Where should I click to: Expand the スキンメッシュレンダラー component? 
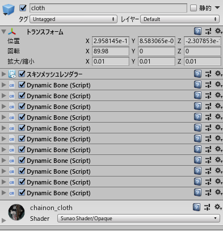pos(3,74)
